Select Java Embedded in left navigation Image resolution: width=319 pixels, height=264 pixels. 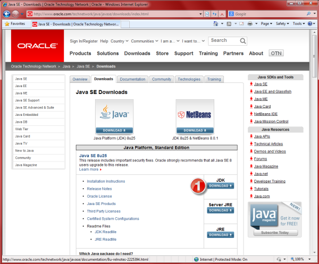click(x=39, y=115)
